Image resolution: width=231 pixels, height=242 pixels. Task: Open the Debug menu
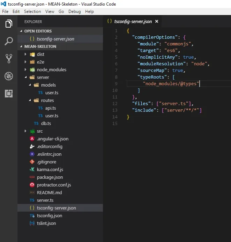coord(74,12)
